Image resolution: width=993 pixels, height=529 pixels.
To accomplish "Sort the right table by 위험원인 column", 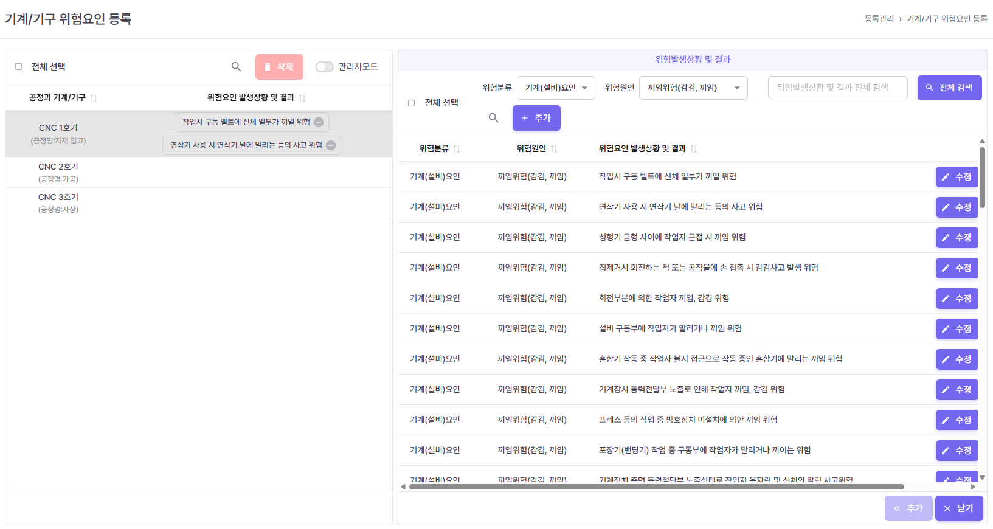I will click(x=554, y=149).
